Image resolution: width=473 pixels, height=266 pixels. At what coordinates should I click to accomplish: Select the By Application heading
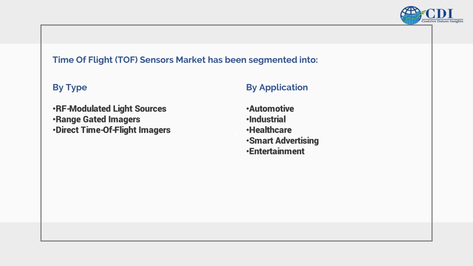(x=277, y=87)
